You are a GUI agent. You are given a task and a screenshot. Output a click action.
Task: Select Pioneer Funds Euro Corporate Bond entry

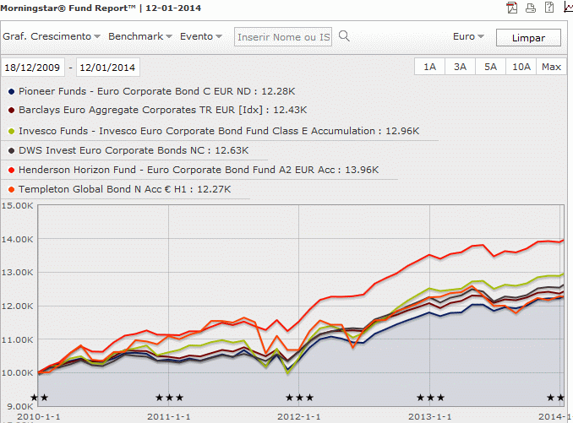(156, 91)
